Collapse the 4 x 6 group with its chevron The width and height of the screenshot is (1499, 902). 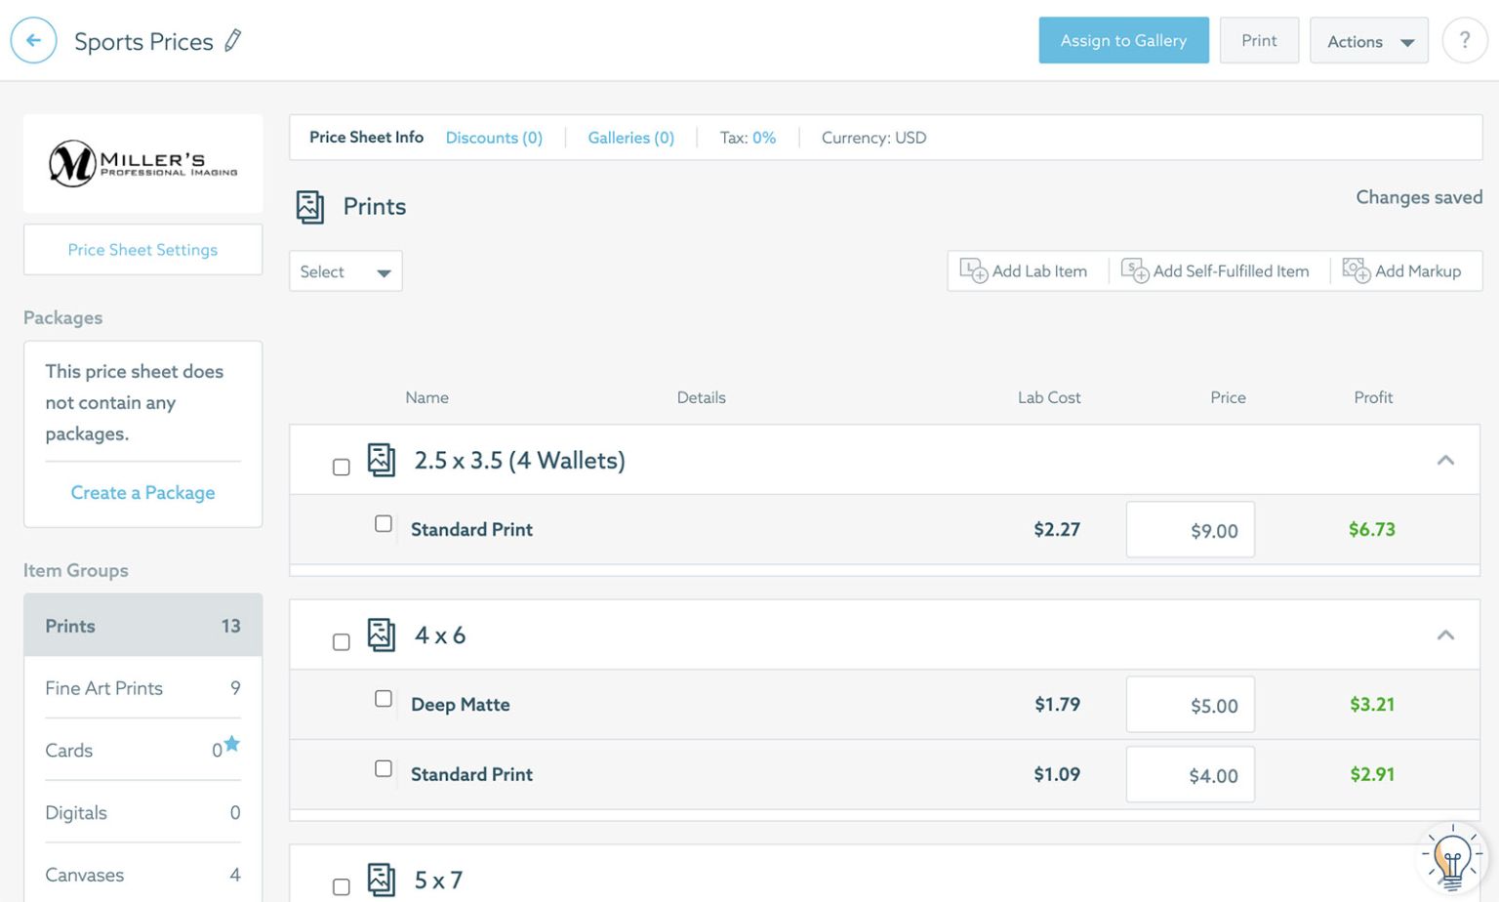[x=1445, y=634]
